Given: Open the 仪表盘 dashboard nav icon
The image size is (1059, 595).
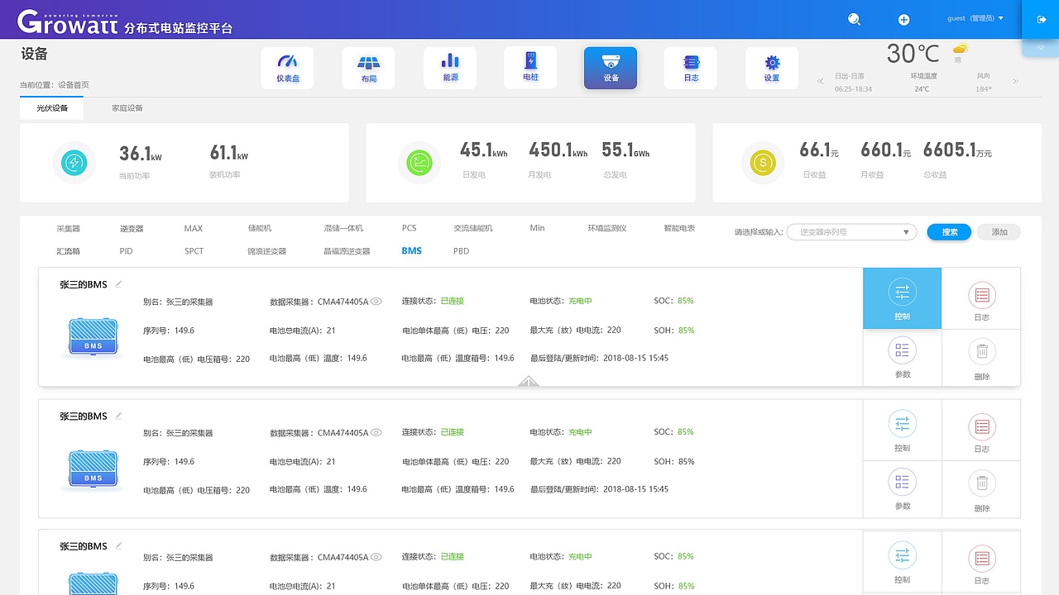Looking at the screenshot, I should point(287,68).
